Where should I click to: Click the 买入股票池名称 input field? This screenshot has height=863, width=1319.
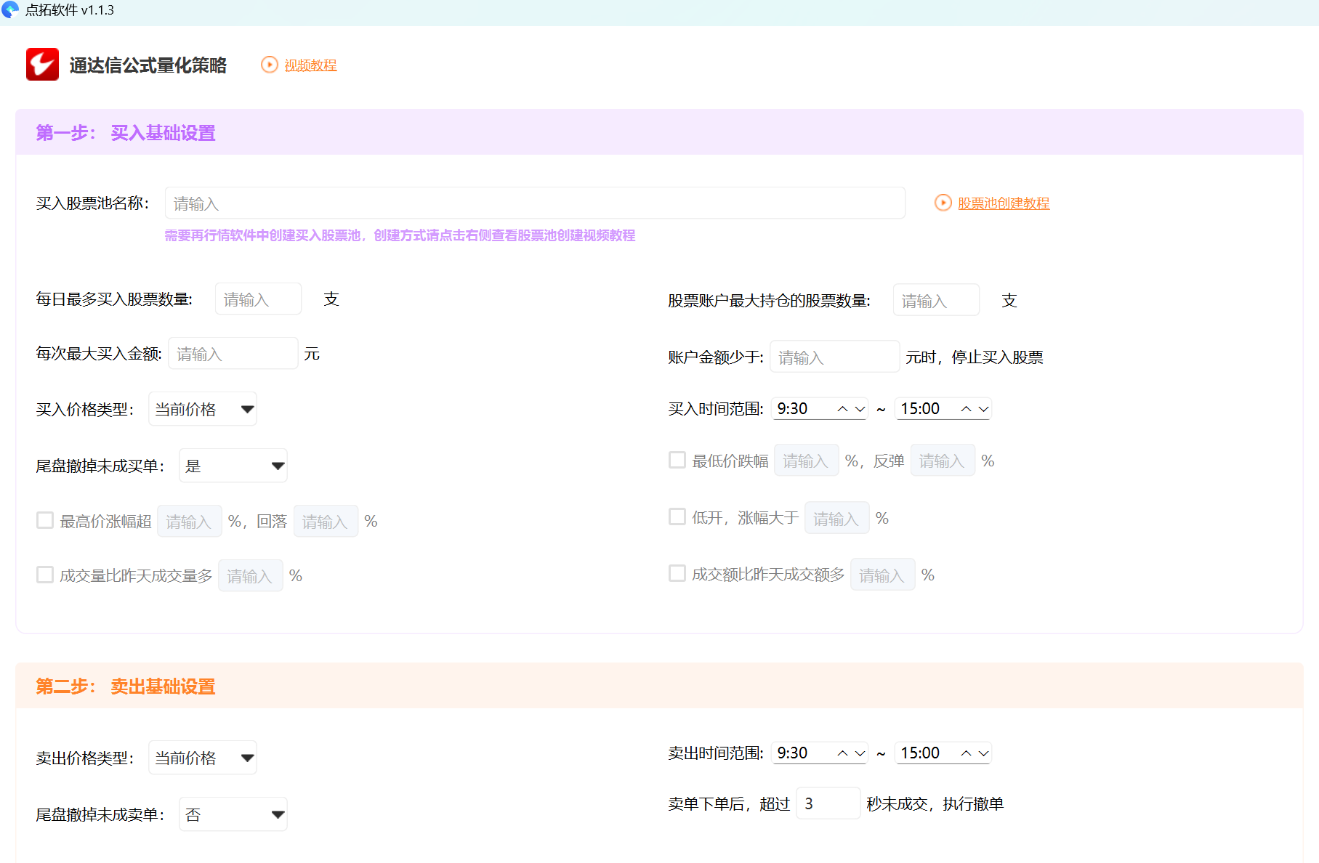[x=535, y=203]
